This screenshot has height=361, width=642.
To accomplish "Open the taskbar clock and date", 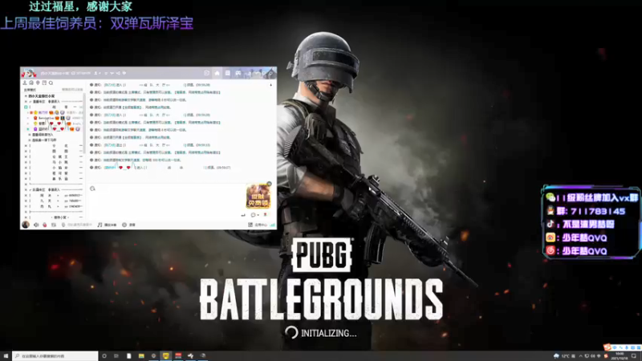I will coord(620,356).
